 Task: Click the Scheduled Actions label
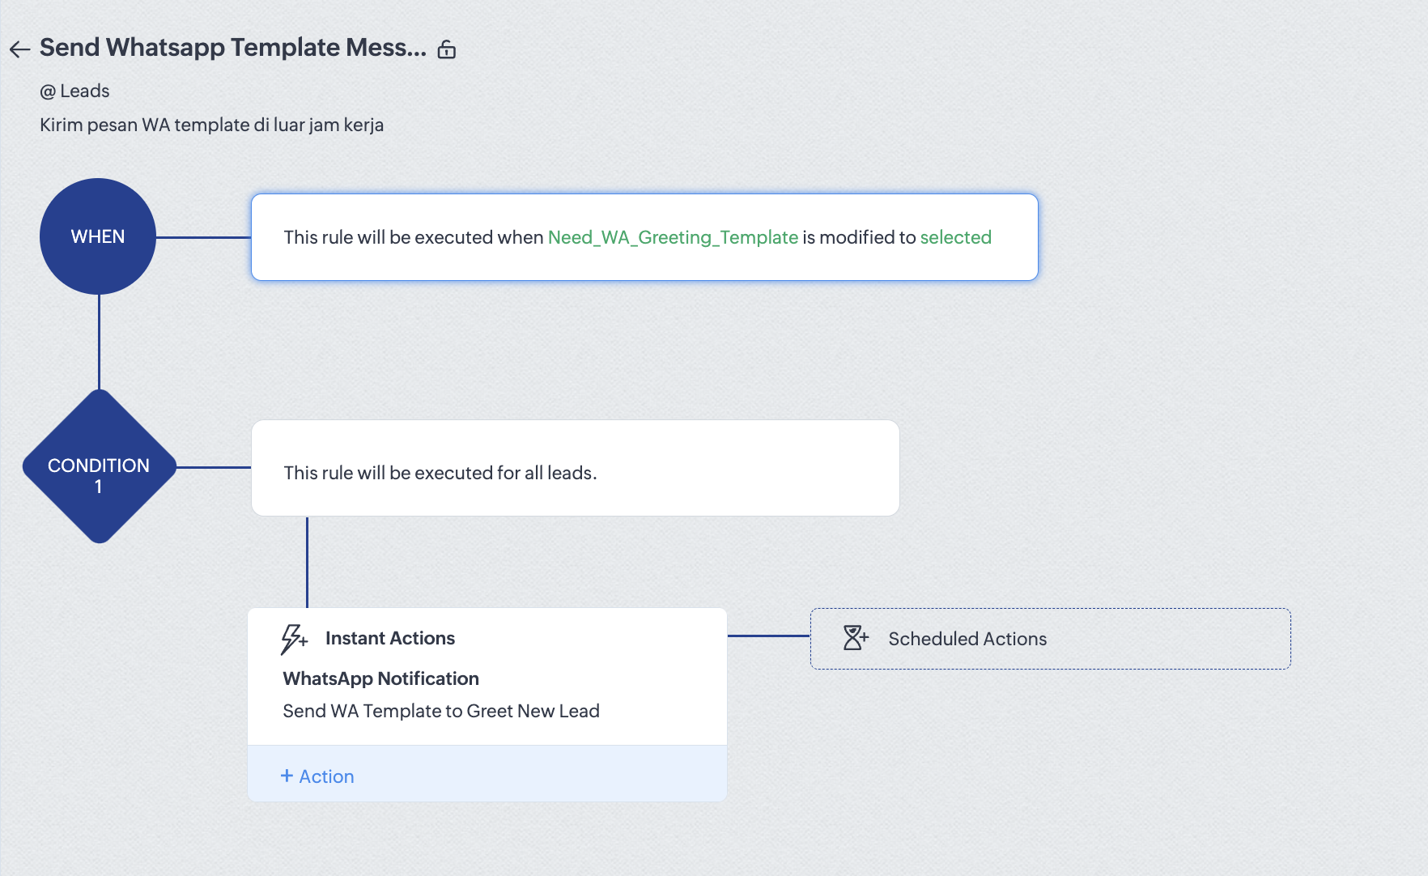(967, 639)
